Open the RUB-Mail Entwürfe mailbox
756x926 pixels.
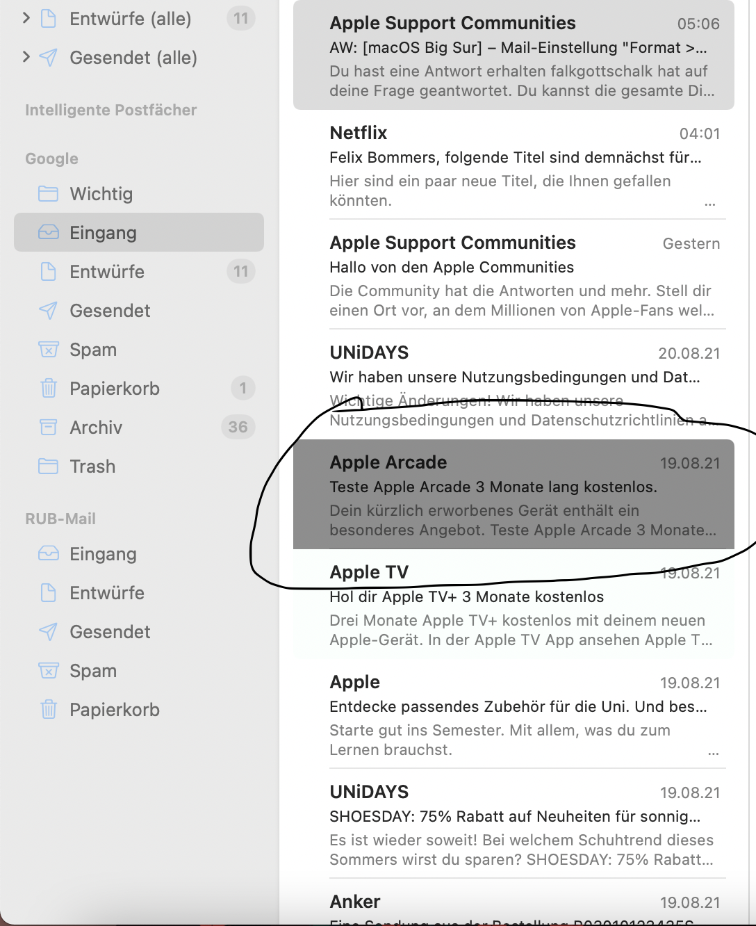point(139,593)
